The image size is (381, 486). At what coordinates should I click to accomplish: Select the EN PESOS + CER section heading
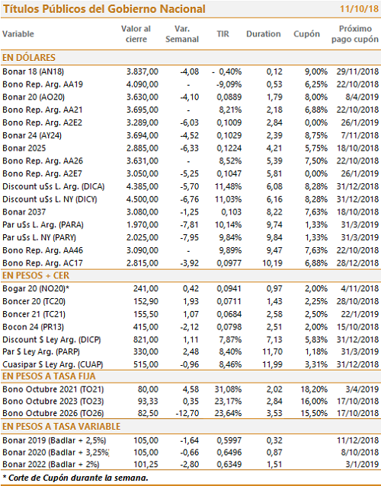pos(36,275)
